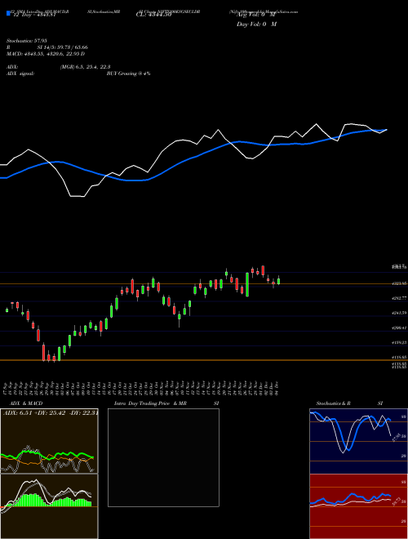Open the empty Intra Day Trading Price panel
The width and height of the screenshot is (408, 539).
click(163, 457)
